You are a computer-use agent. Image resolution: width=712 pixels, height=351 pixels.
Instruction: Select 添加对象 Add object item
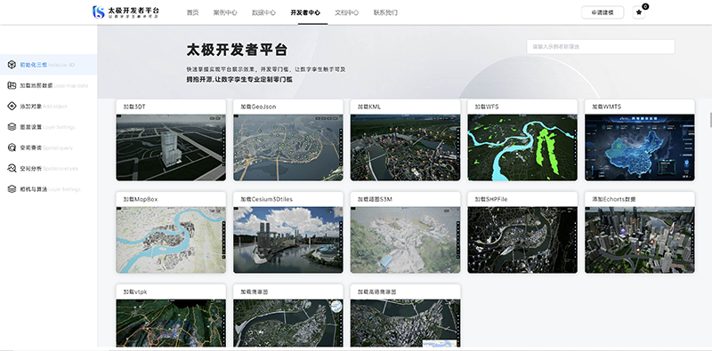coord(49,106)
